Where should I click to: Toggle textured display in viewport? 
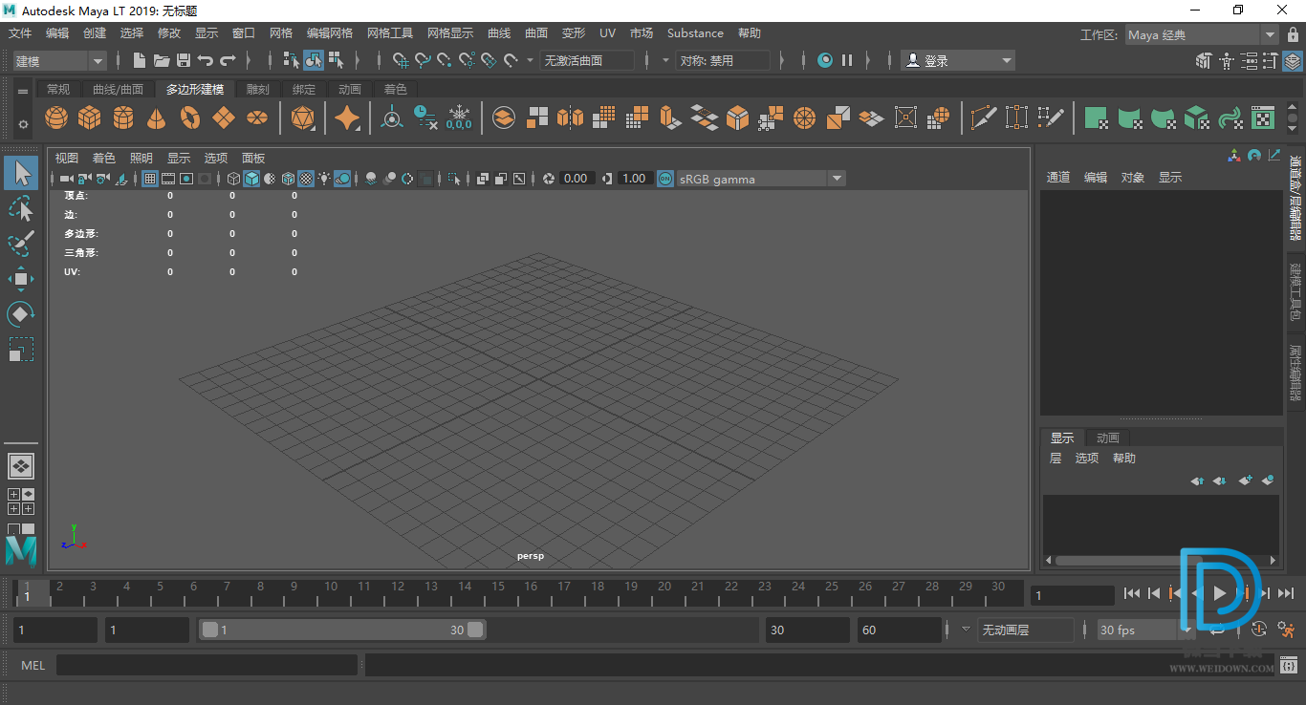[306, 179]
